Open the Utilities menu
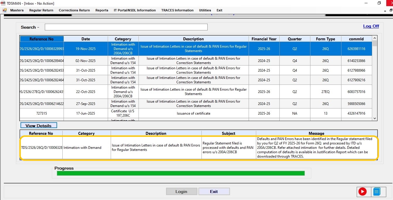The image size is (393, 200). click(205, 10)
